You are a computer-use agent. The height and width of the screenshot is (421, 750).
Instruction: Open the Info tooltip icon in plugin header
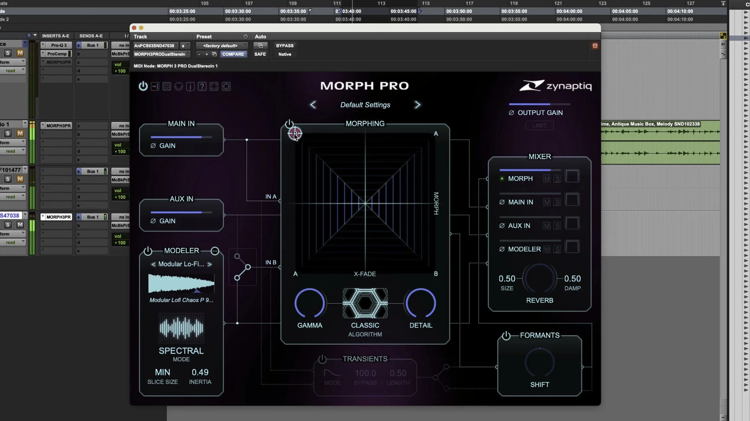pyautogui.click(x=190, y=86)
